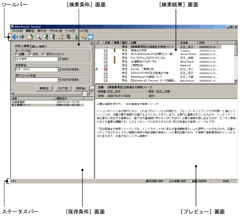Sort saved conditions by 更新日付 header

[x=69, y=98]
